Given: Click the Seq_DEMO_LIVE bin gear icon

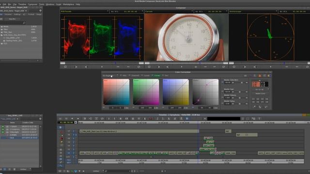Looking at the screenshot, I should pyautogui.click(x=40, y=119).
